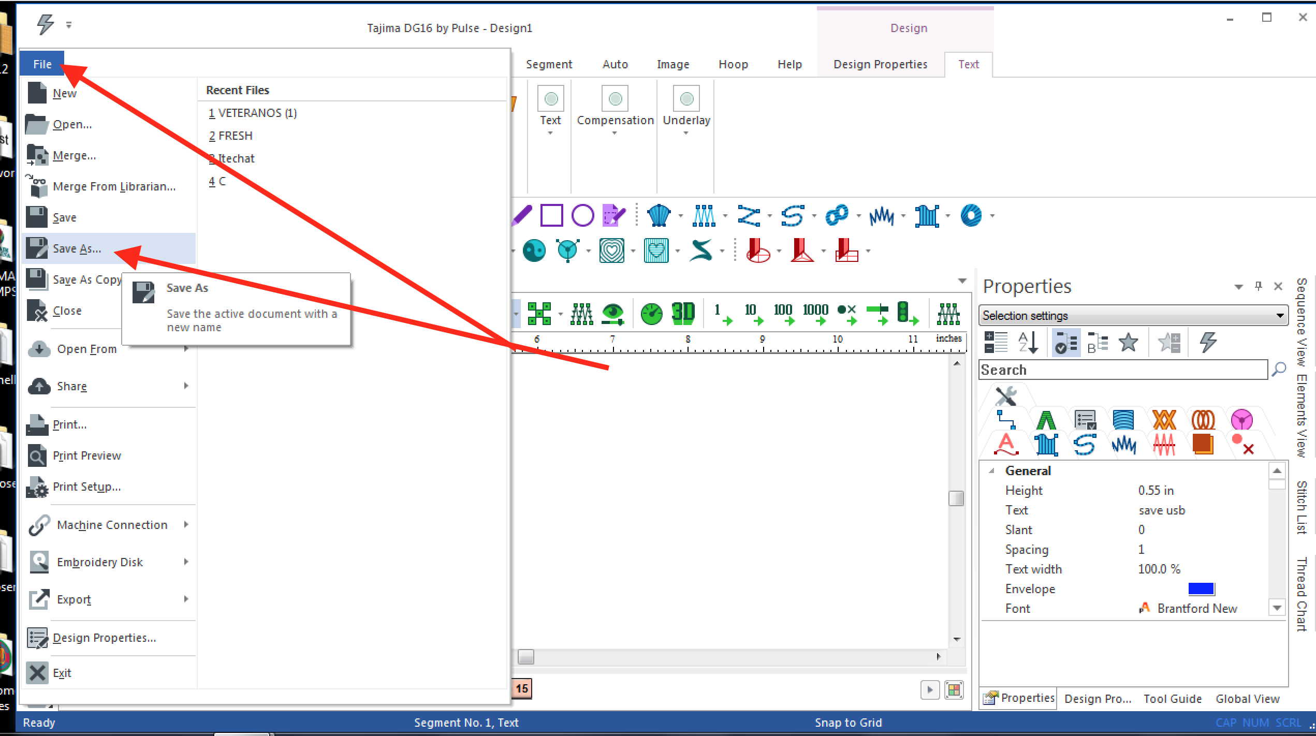Image resolution: width=1316 pixels, height=736 pixels.
Task: Click the yin-yang style tool icon
Action: [534, 251]
